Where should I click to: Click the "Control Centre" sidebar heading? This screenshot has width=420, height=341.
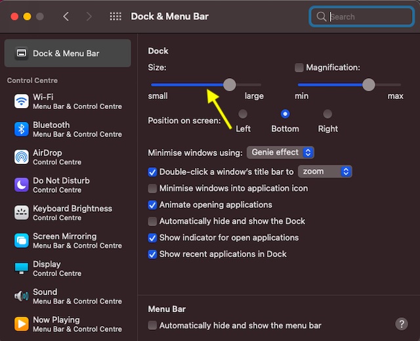point(32,81)
